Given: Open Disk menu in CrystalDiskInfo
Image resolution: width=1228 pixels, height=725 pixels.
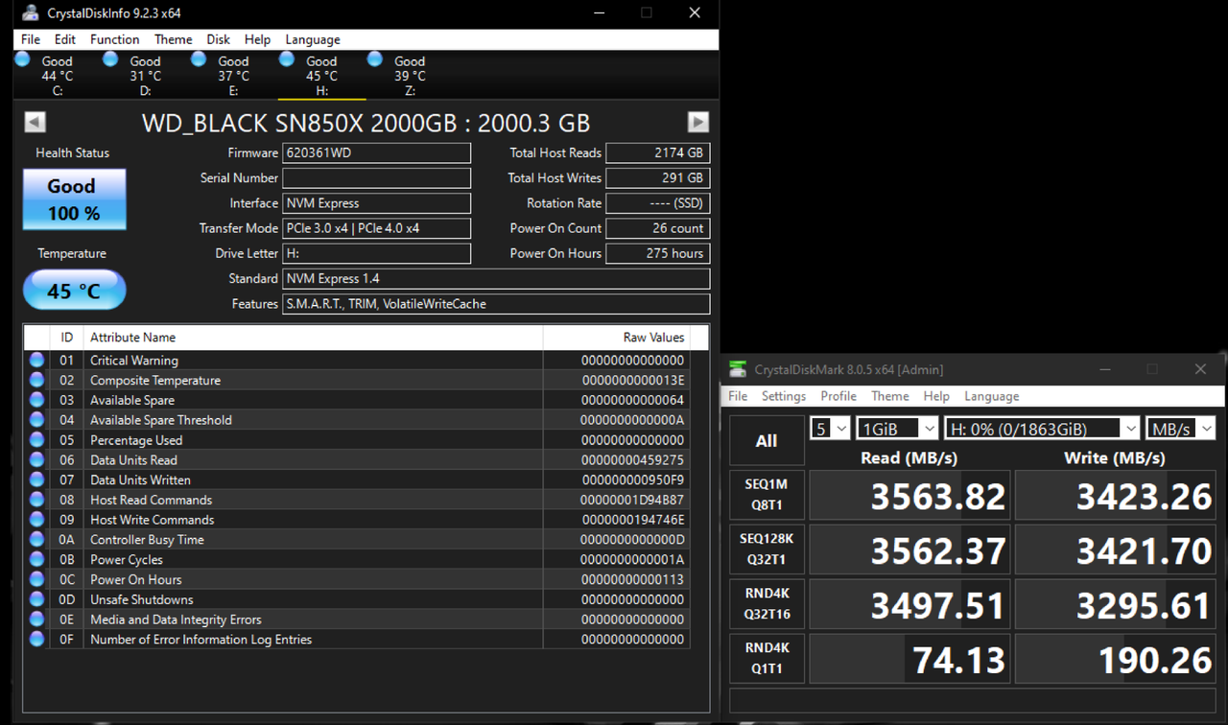Looking at the screenshot, I should point(219,39).
